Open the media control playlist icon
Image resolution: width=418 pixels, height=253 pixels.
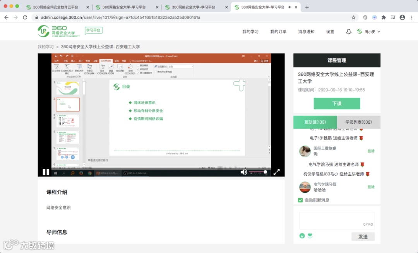(393, 17)
